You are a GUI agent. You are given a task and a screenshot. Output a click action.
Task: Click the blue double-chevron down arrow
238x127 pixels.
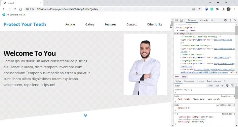pyautogui.click(x=85, y=115)
